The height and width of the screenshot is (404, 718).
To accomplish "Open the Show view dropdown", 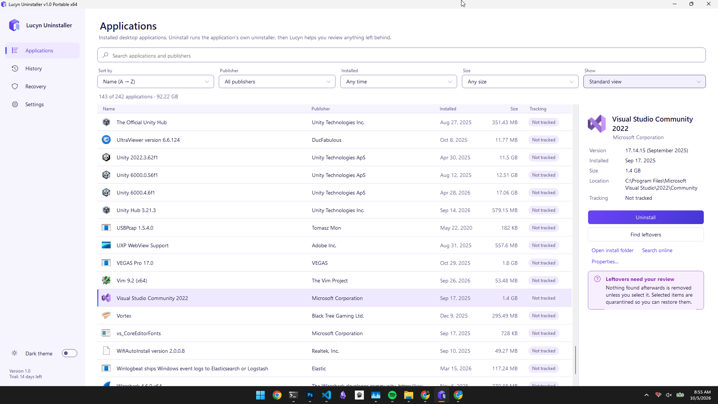I will pos(644,82).
